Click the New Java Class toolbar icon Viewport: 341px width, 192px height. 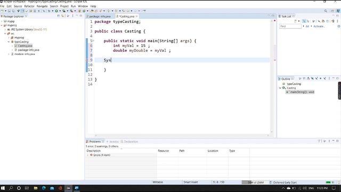(84, 11)
